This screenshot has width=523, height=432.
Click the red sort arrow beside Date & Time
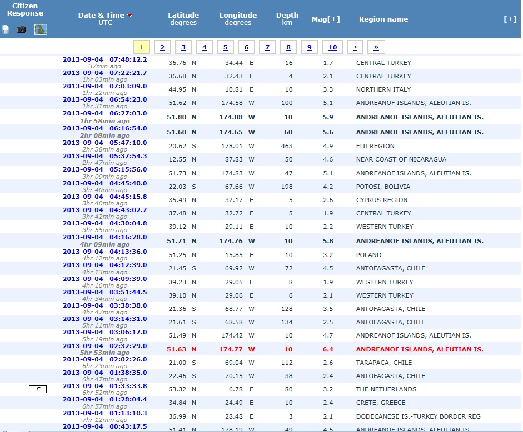tap(130, 16)
